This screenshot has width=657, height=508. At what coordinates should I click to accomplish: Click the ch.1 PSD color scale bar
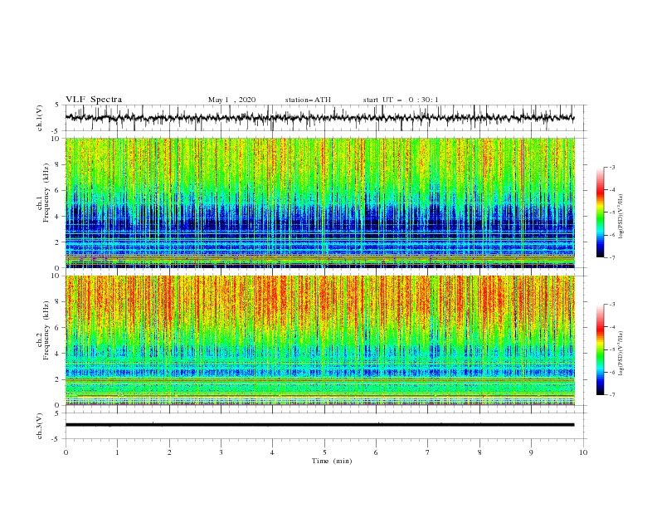tap(600, 212)
